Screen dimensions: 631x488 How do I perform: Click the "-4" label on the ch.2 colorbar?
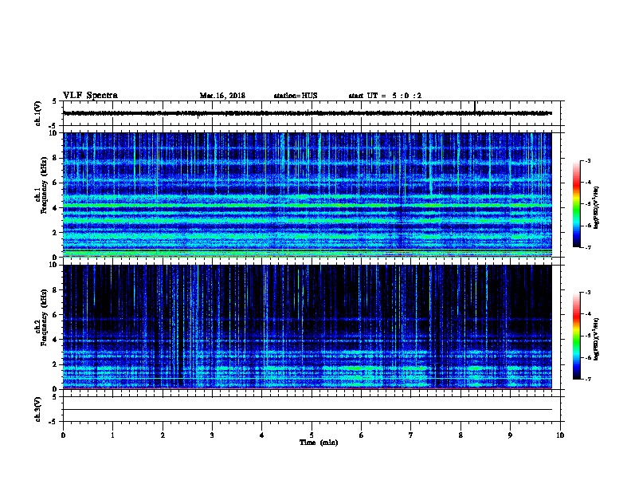588,314
